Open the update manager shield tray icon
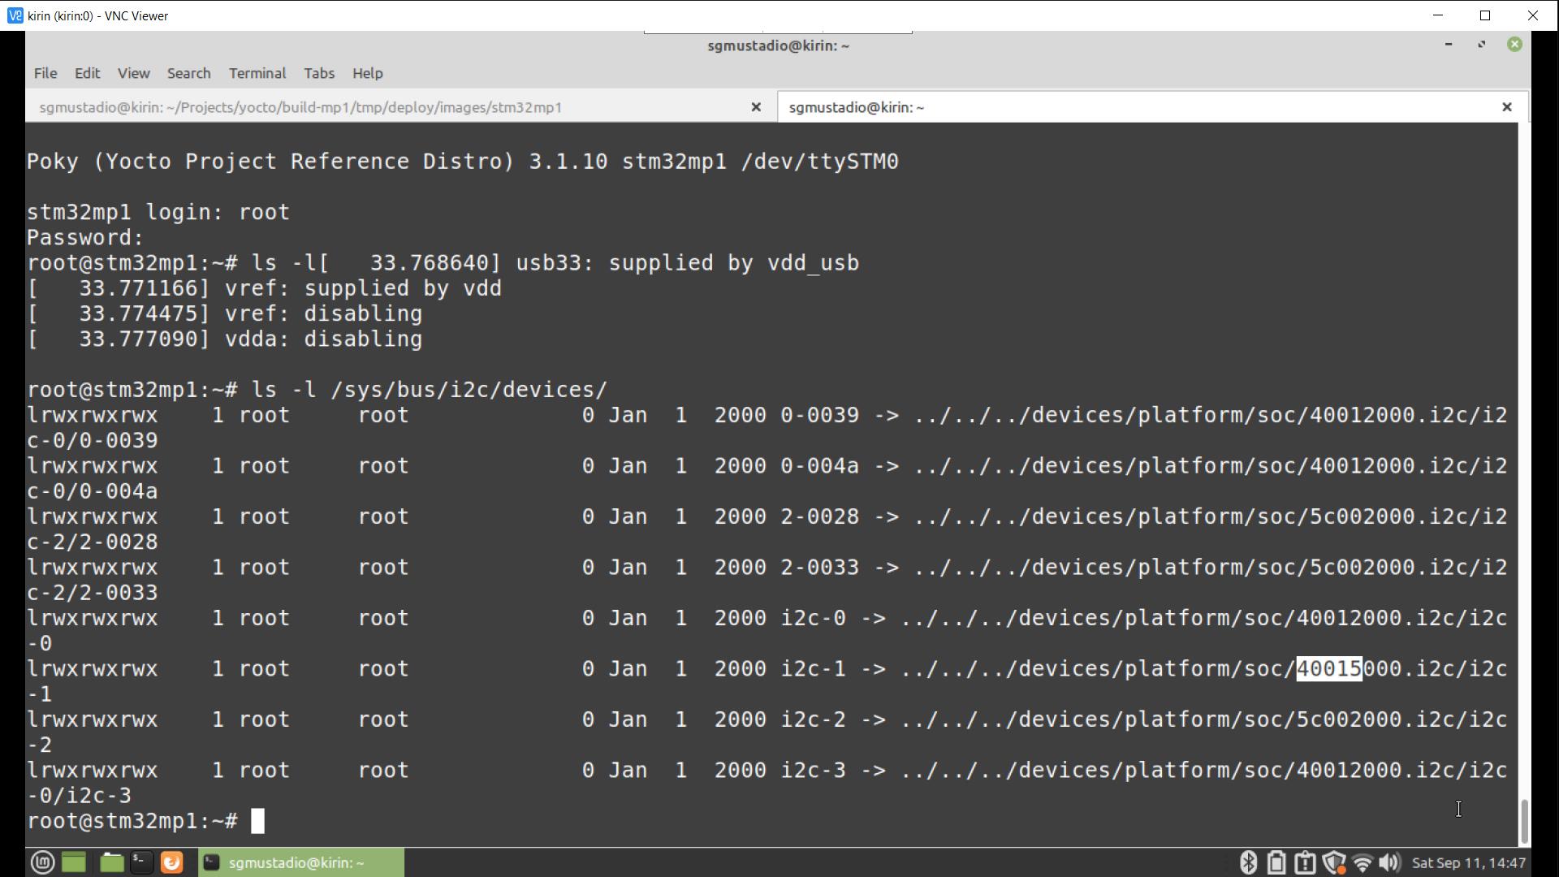The image size is (1559, 877). (1334, 862)
